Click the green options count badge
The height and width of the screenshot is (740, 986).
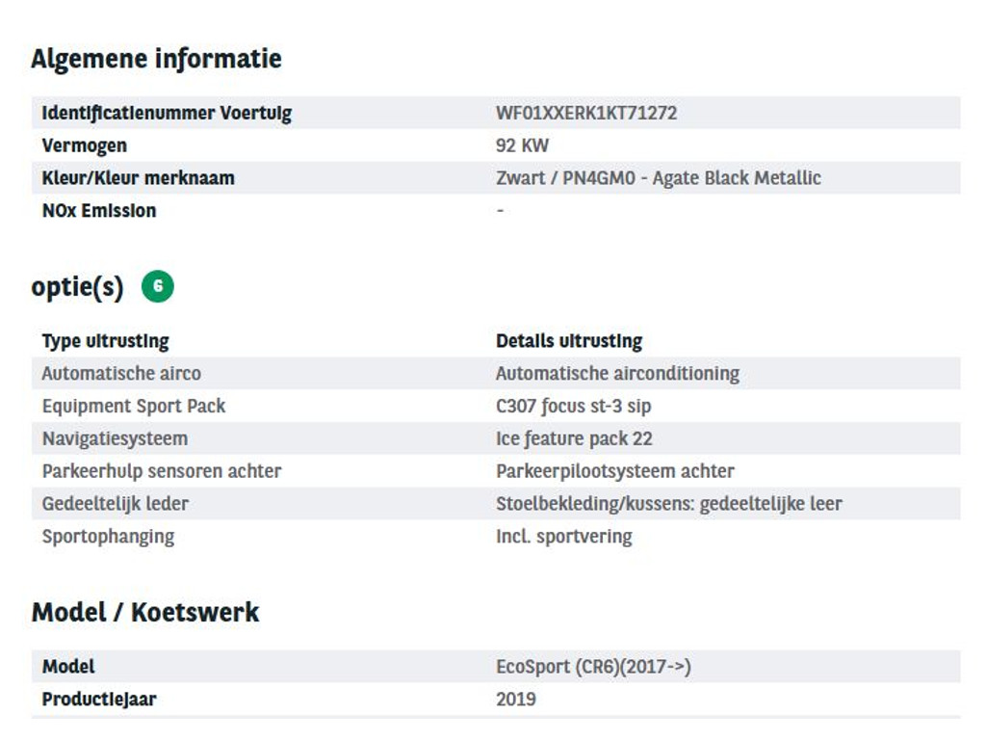[158, 286]
